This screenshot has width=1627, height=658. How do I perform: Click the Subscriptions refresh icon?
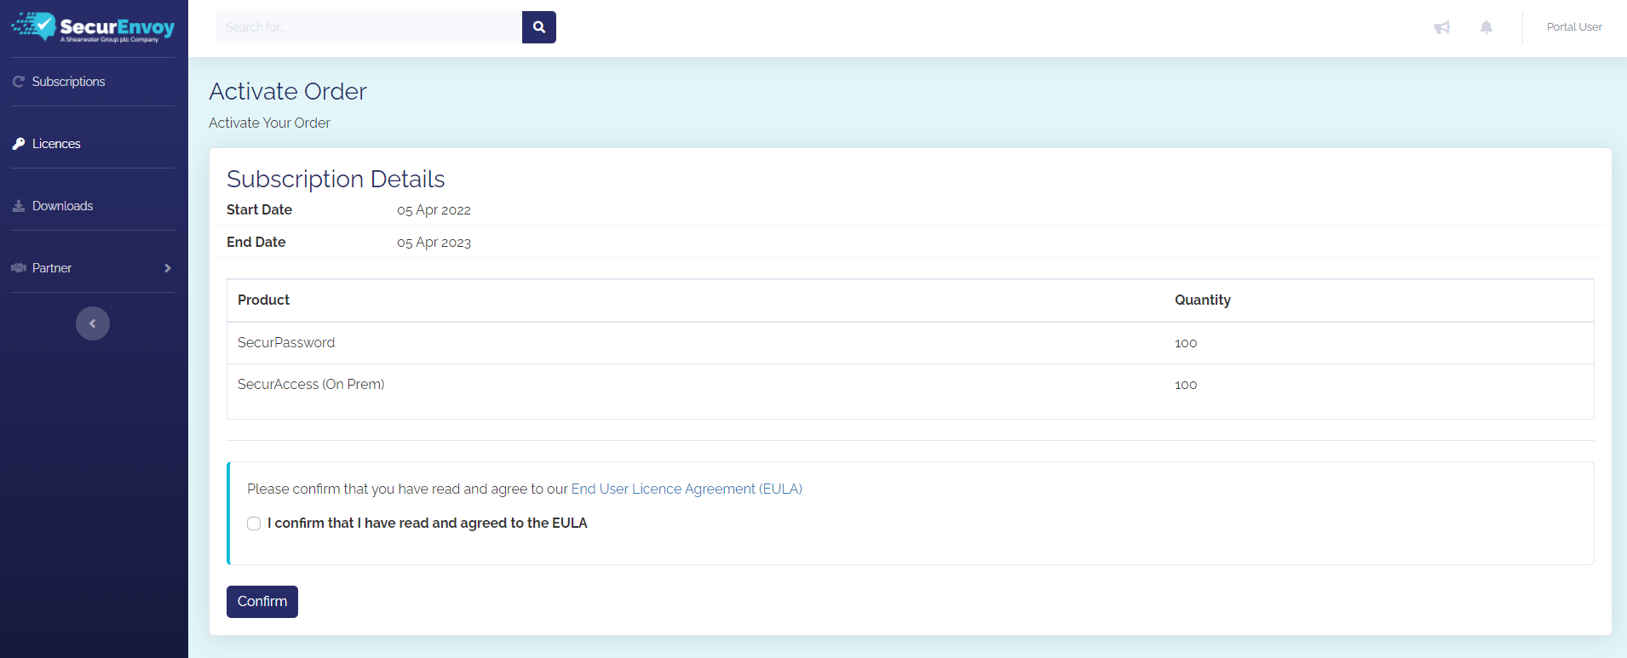pos(19,82)
